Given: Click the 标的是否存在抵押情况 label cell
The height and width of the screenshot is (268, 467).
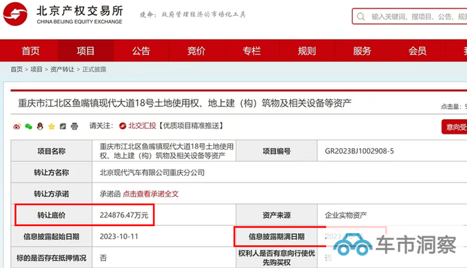Looking at the screenshot, I should [x=52, y=258].
